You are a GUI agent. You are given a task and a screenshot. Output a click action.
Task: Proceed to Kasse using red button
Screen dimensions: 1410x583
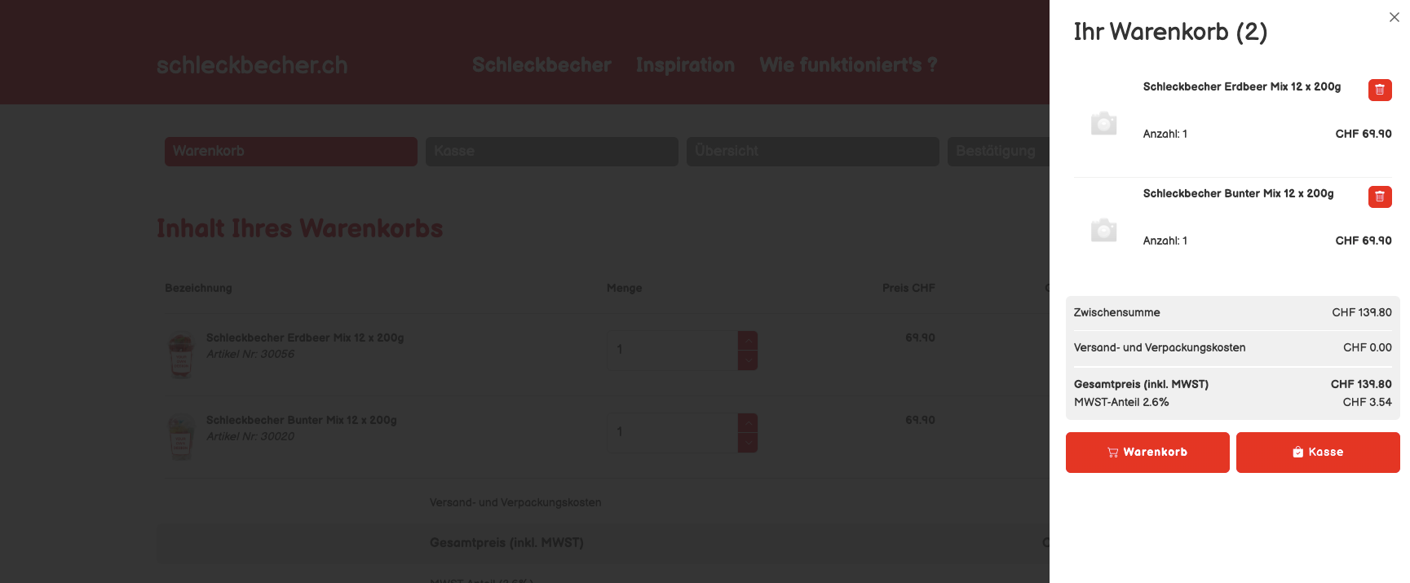(1317, 453)
